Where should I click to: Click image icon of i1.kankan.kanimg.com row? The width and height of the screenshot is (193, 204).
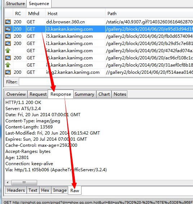8,43
